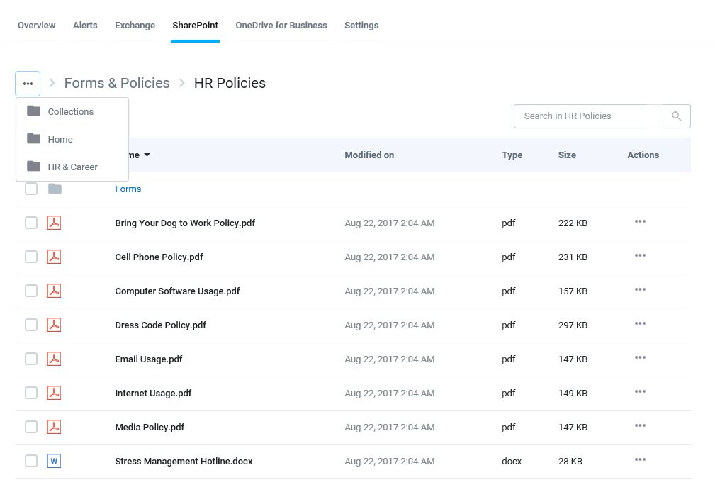The height and width of the screenshot is (480, 715).
Task: Sort by Size column header
Action: point(568,155)
